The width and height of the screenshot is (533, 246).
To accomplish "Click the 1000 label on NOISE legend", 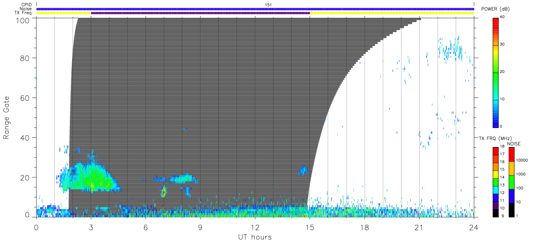I will [520, 174].
